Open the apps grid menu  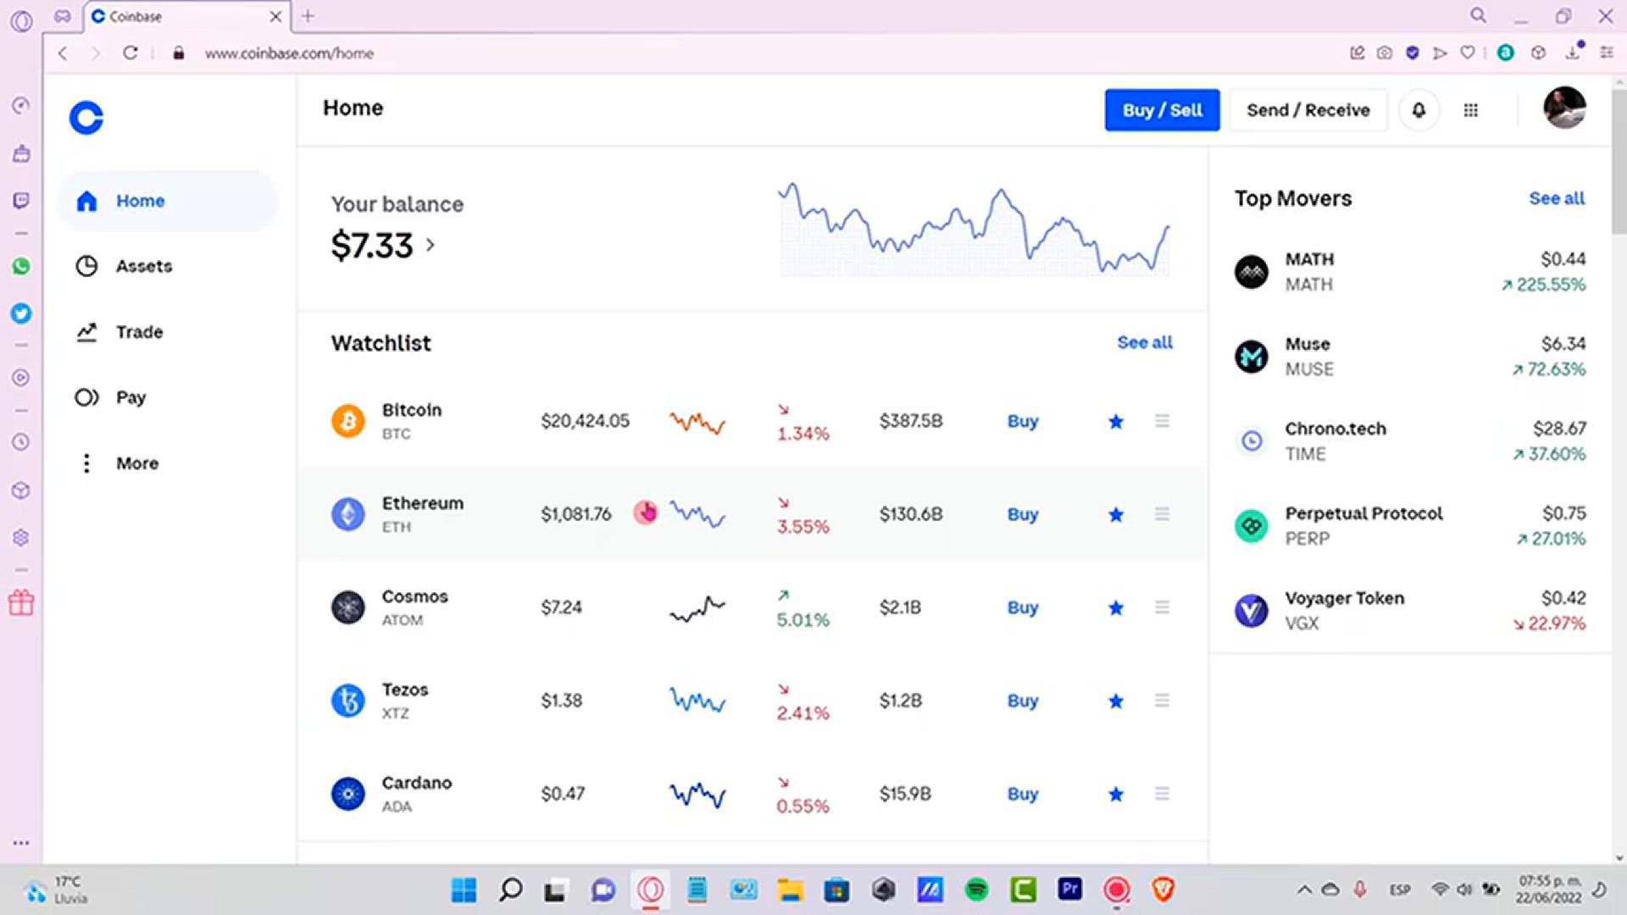(1471, 110)
